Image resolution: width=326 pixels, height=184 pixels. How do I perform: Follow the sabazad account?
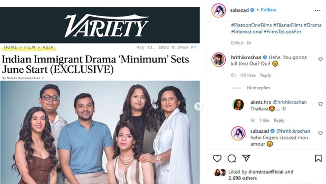268,10
